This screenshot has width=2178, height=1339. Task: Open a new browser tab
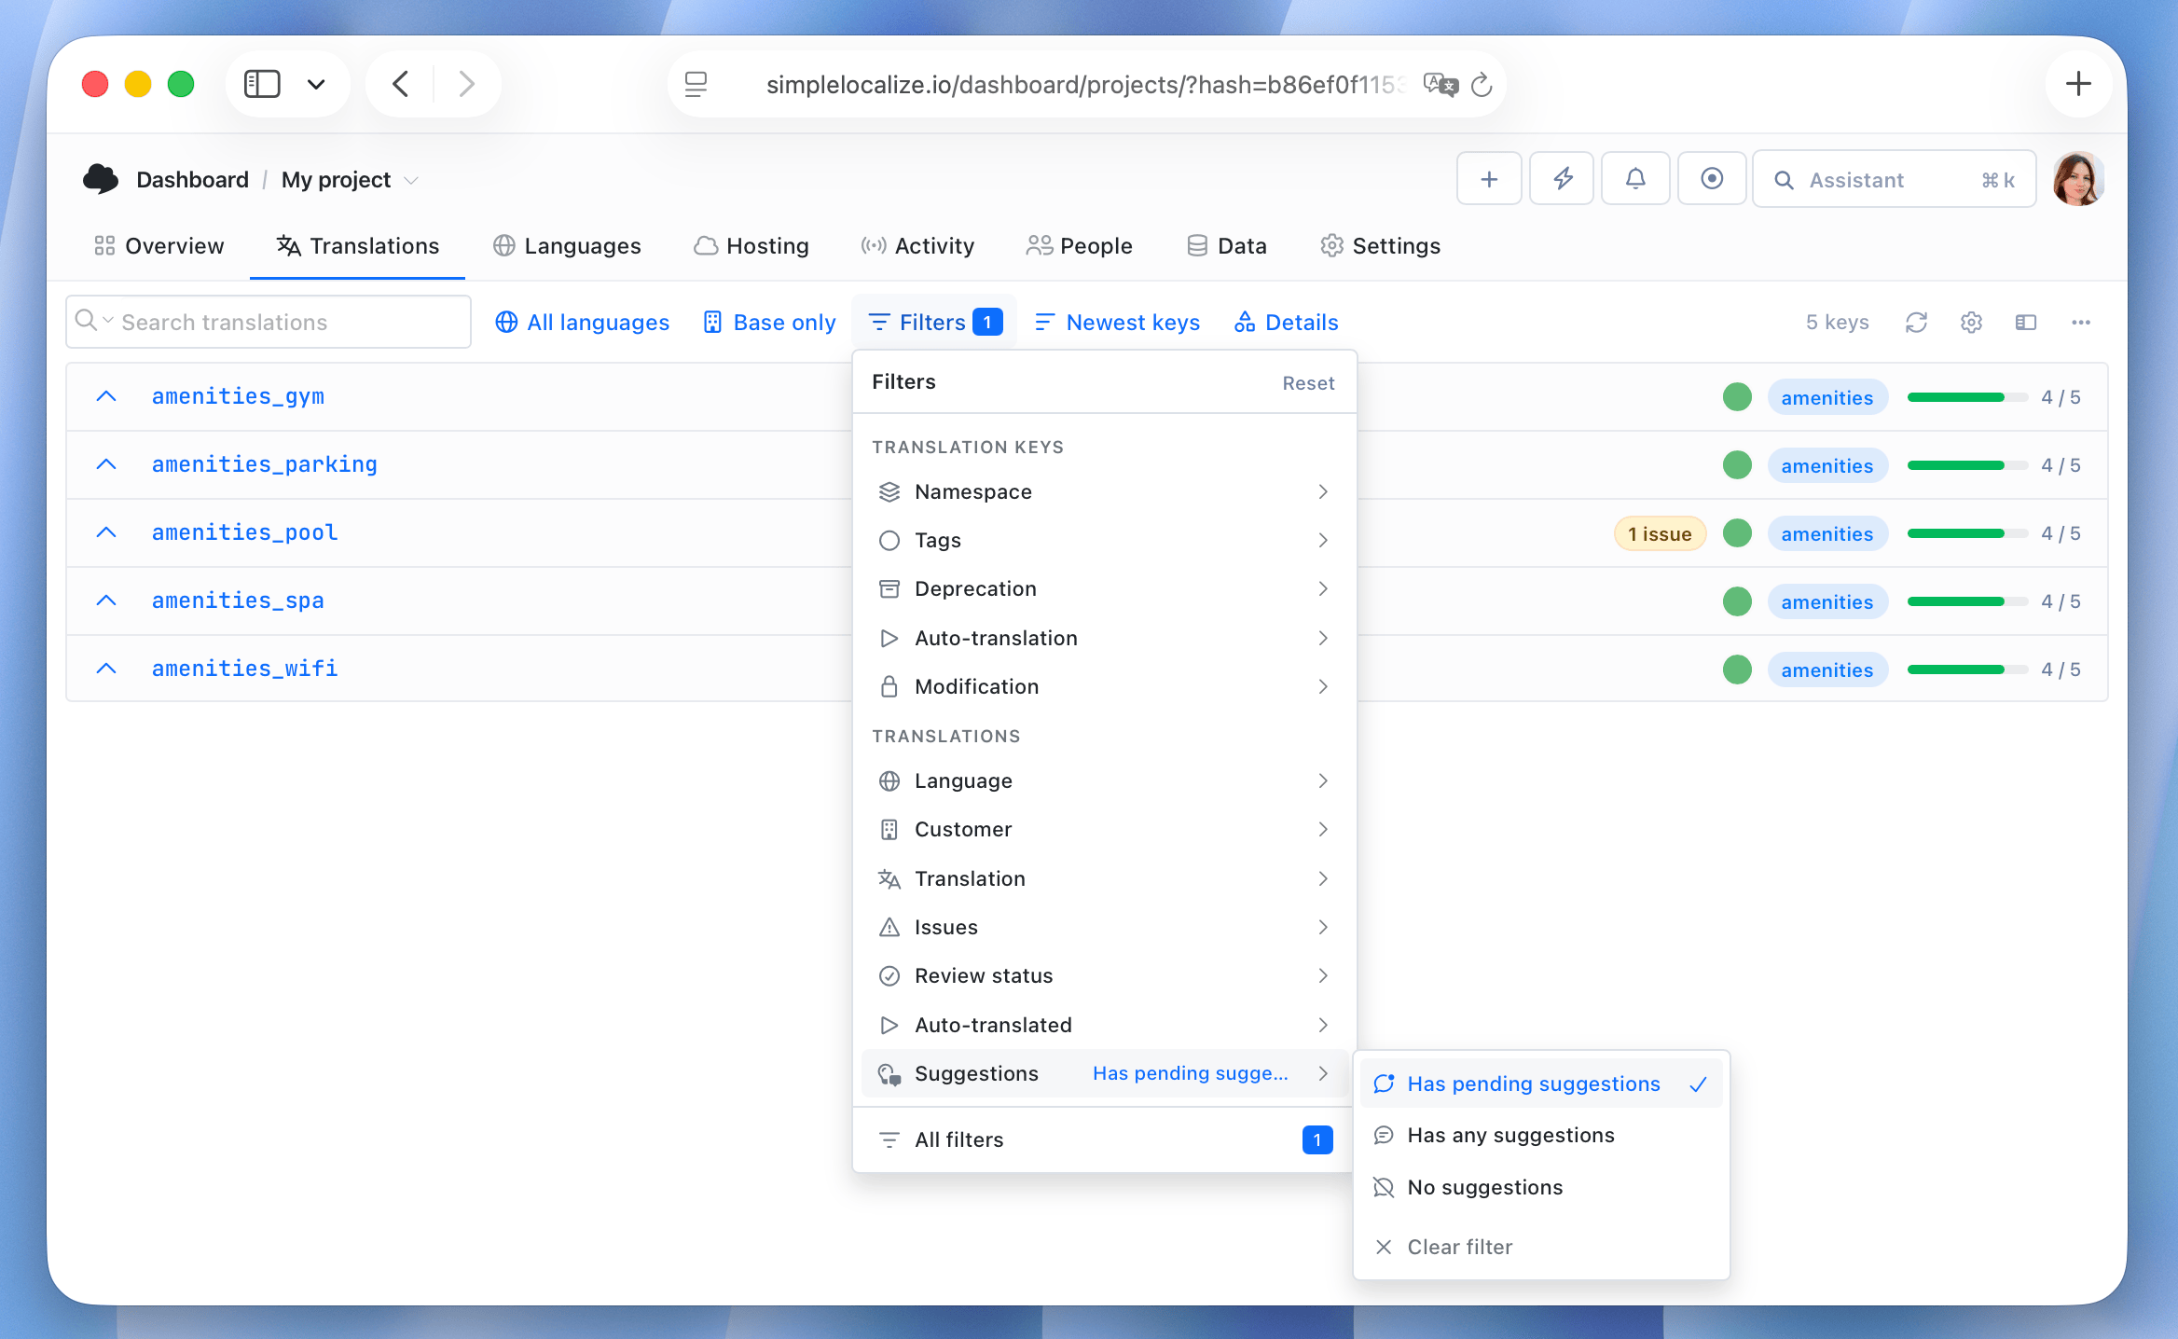[2078, 84]
